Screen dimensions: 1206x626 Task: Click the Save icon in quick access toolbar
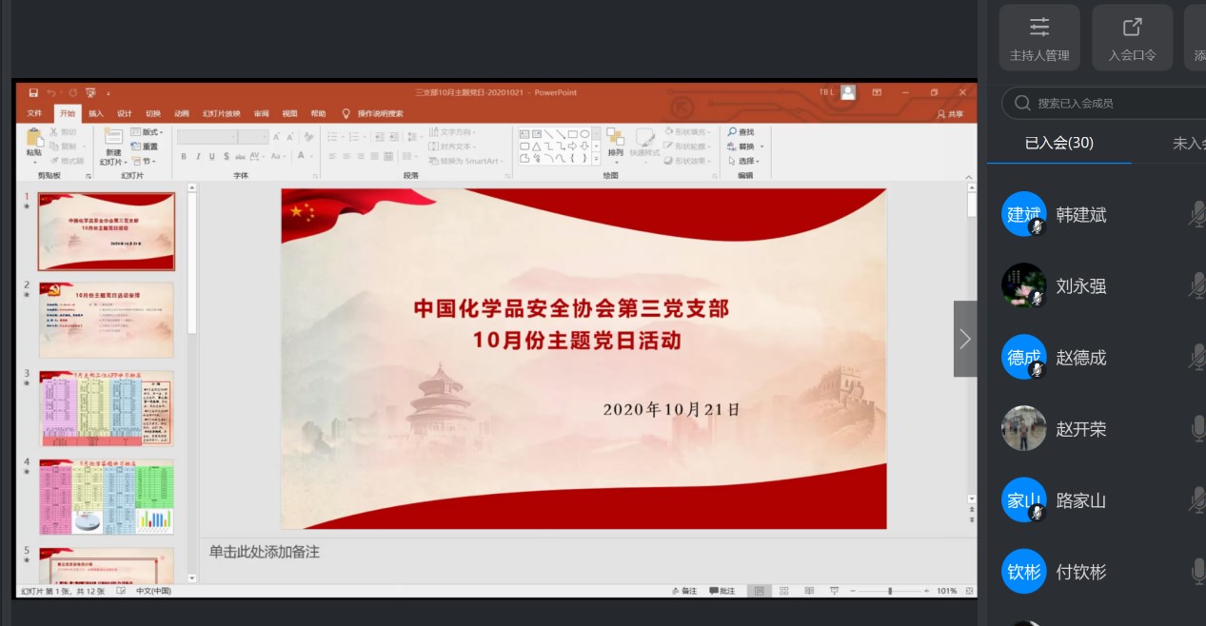(33, 92)
